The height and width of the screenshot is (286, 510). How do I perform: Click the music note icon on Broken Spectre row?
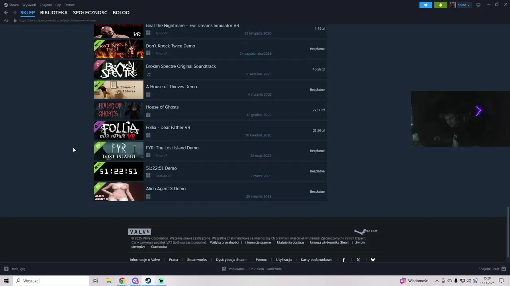[x=148, y=74]
